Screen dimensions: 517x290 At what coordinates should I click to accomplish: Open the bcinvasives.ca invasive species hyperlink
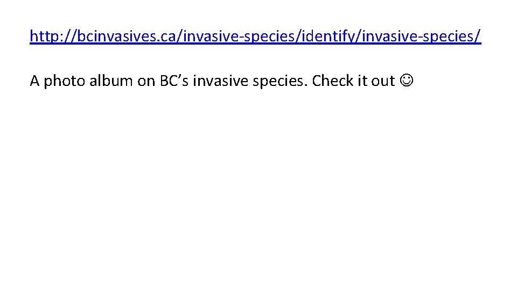[255, 37]
